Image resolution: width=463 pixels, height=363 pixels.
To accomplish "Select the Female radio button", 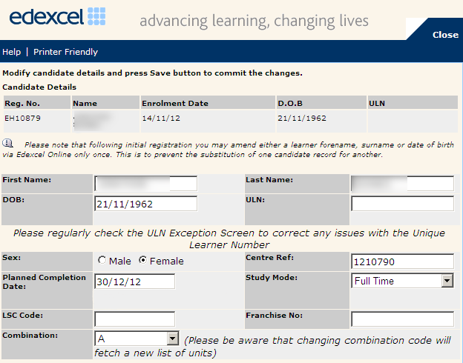I will pos(143,261).
